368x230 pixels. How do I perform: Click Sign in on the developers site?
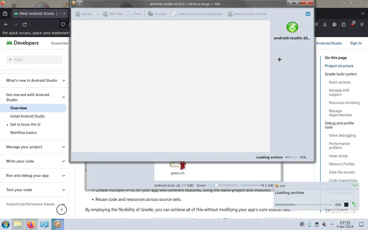[x=356, y=43]
